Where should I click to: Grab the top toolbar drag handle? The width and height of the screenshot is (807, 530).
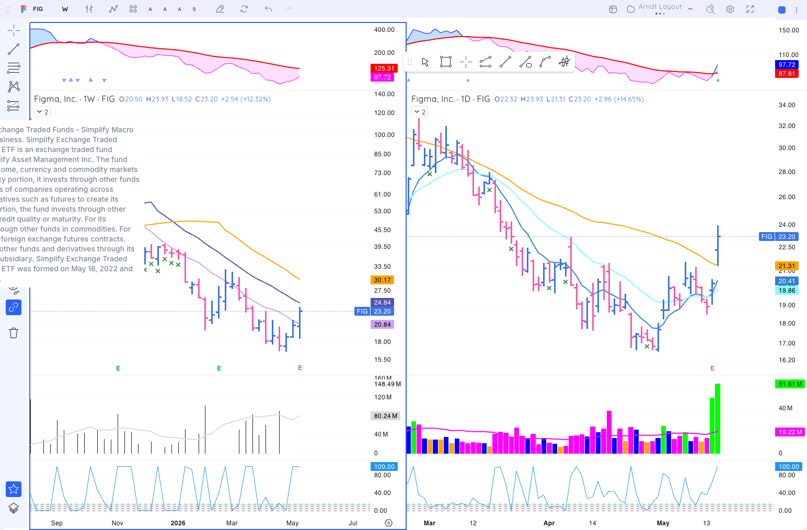[8, 9]
